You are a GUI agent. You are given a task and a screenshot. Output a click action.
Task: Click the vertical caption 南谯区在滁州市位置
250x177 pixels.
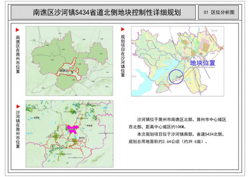(18, 54)
